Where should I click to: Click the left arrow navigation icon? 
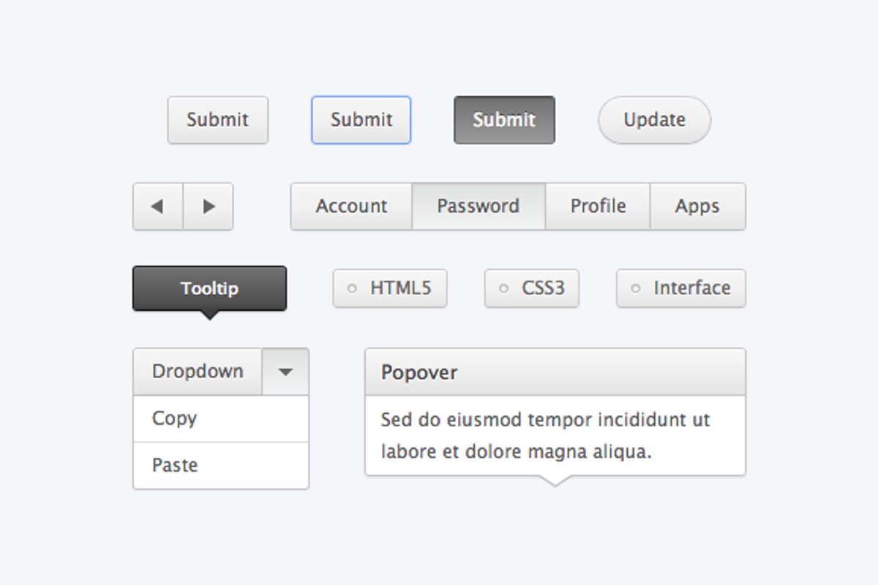157,207
